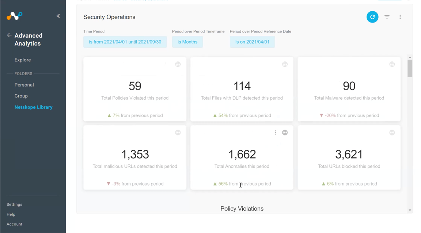Click the globe icon on the Total Policies Violated tile
This screenshot has width=421, height=233.
(178, 64)
